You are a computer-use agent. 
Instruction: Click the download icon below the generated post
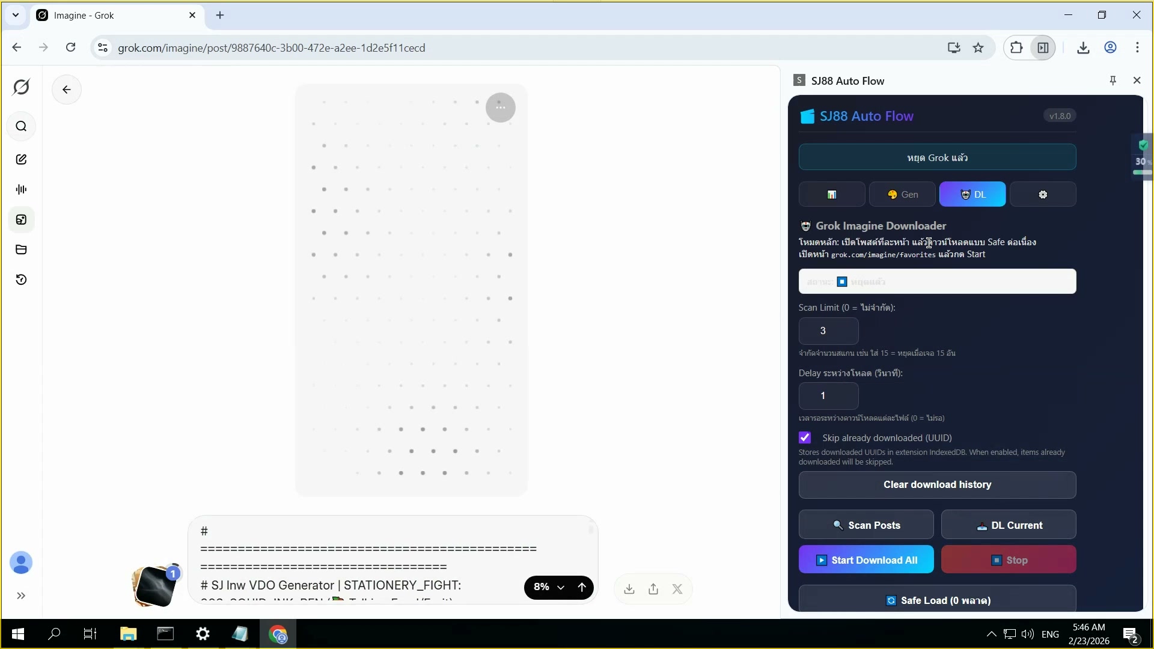pyautogui.click(x=629, y=589)
